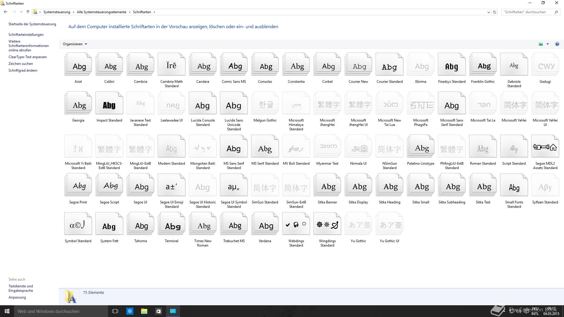This screenshot has height=317, width=564.
Task: Open Startseite der Systemsteuerung link
Action: click(32, 24)
